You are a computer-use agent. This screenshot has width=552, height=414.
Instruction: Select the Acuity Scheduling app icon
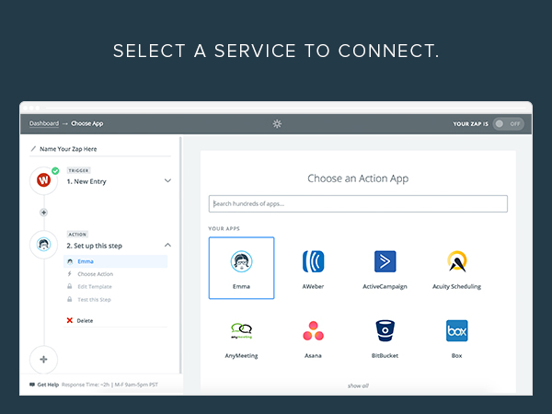(x=456, y=261)
